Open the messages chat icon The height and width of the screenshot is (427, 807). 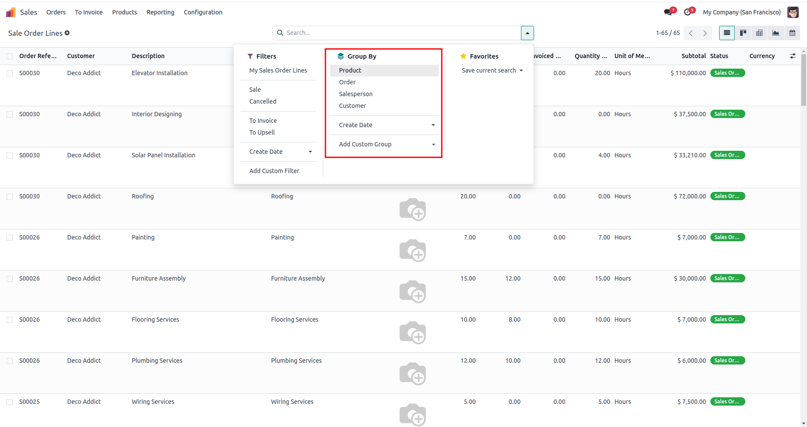[668, 12]
